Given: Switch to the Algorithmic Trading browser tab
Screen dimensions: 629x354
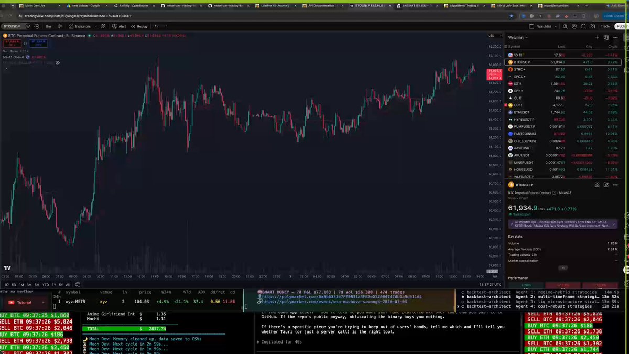Looking at the screenshot, I should point(464,5).
